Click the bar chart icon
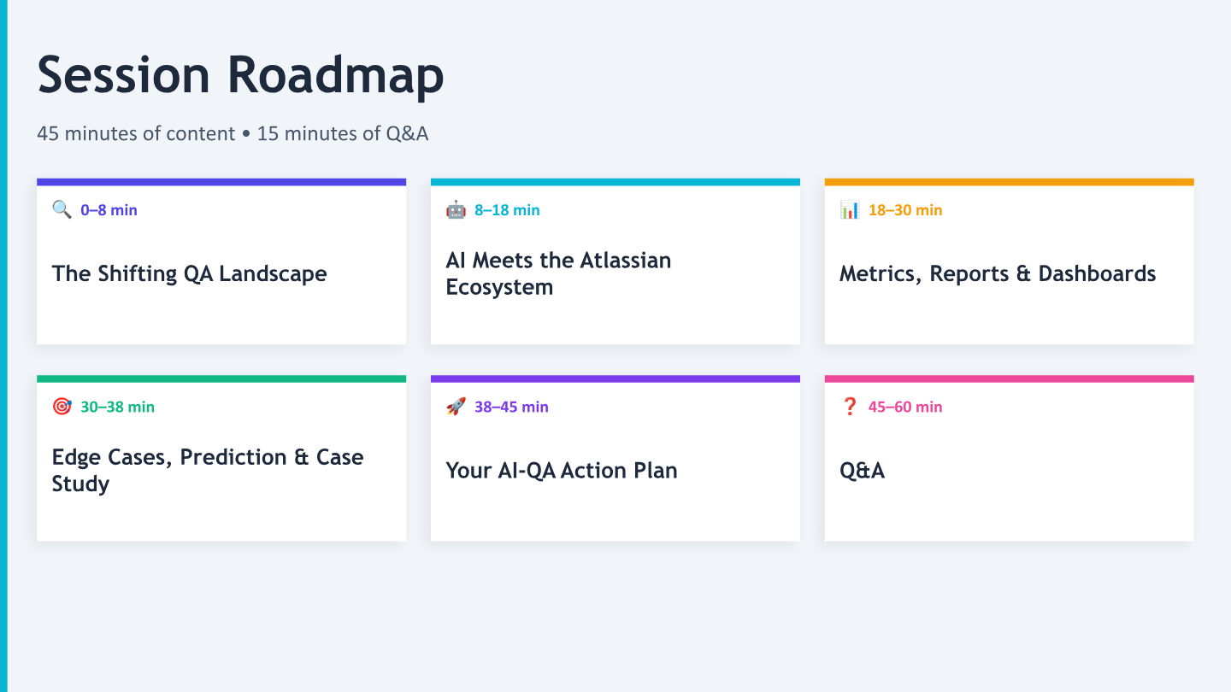The width and height of the screenshot is (1231, 692). tap(850, 209)
